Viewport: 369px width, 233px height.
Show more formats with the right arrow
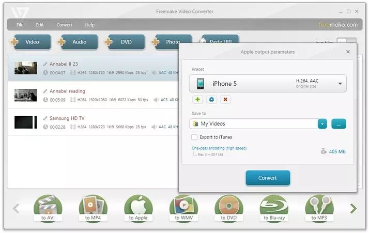353,208
